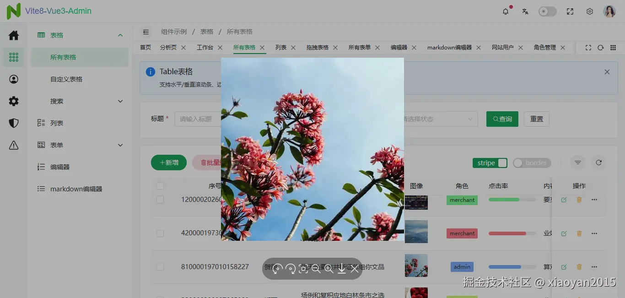The height and width of the screenshot is (298, 625).
Task: Click the blue click-rate progress bar
Action: (x=512, y=267)
